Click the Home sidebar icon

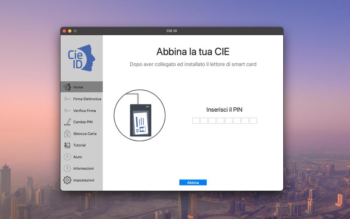tap(67, 87)
